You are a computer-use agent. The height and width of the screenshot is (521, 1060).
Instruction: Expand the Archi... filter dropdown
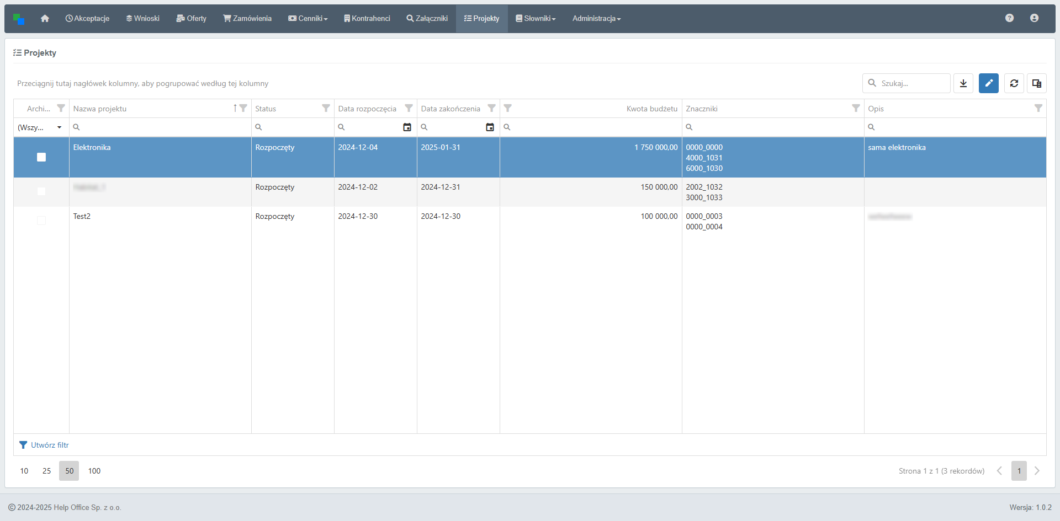(x=59, y=127)
